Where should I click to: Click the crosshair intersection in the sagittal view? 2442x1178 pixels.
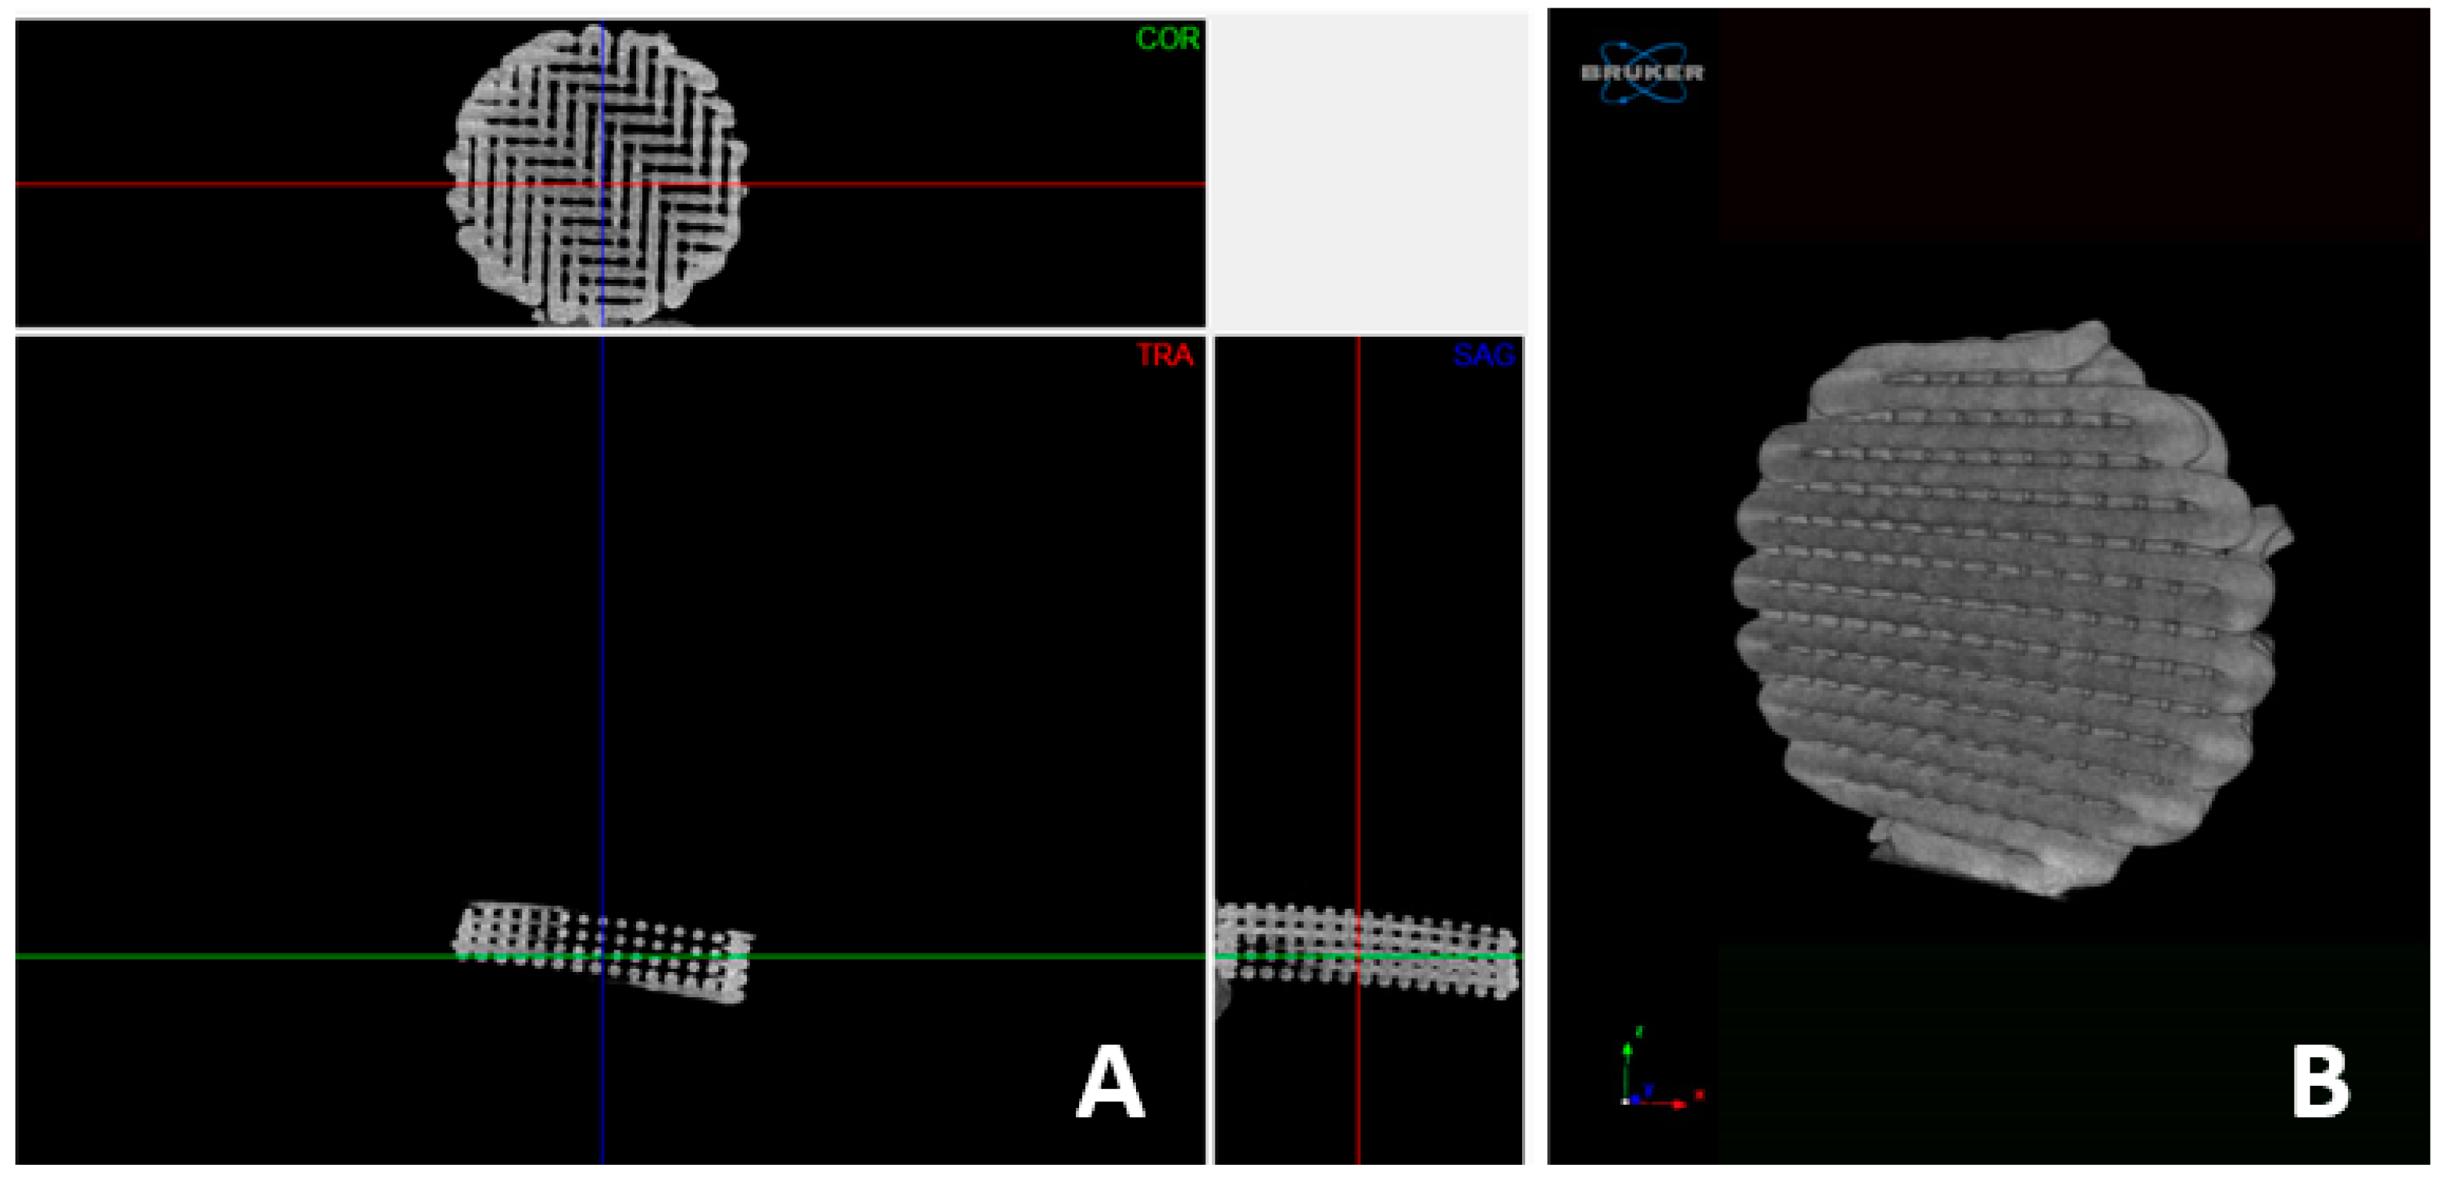[1358, 957]
